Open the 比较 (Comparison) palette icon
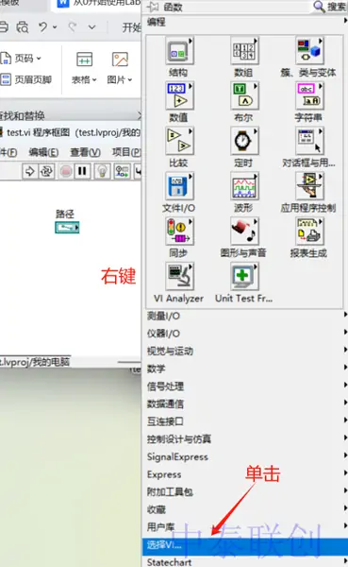The width and height of the screenshot is (348, 567). 179,141
